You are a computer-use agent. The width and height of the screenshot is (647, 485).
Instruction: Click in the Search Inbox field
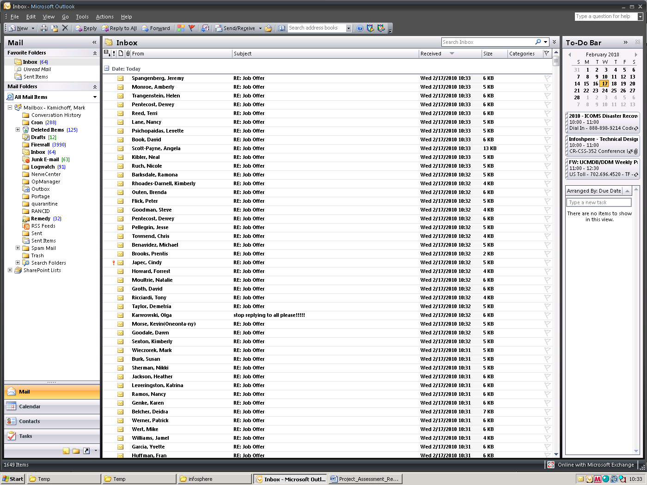coord(488,42)
